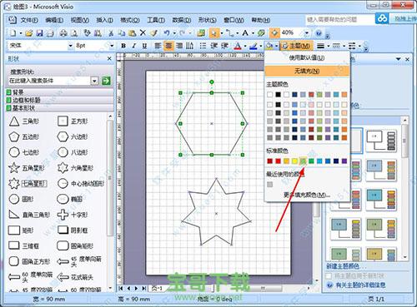
Task: Click the Cut scissors icon
Action: (x=111, y=33)
